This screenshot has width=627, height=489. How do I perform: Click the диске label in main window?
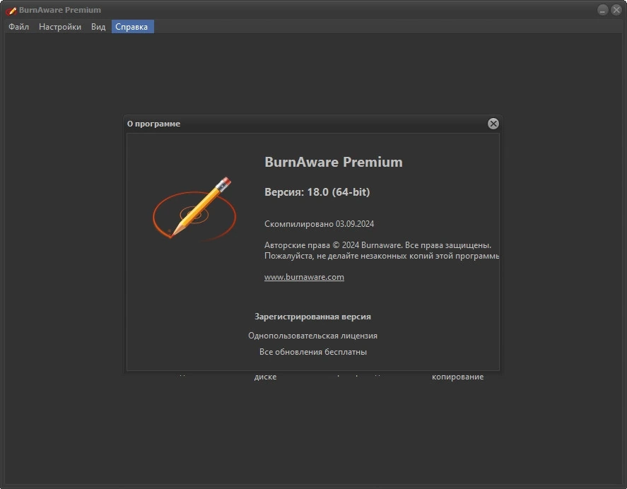coord(265,377)
